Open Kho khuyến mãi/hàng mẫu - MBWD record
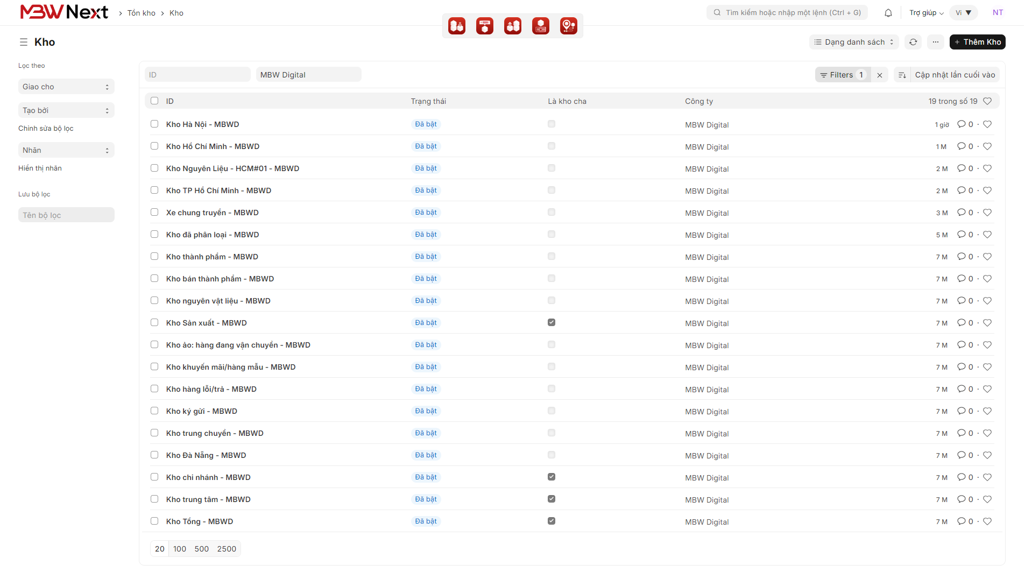The image size is (1032, 579). 231,367
